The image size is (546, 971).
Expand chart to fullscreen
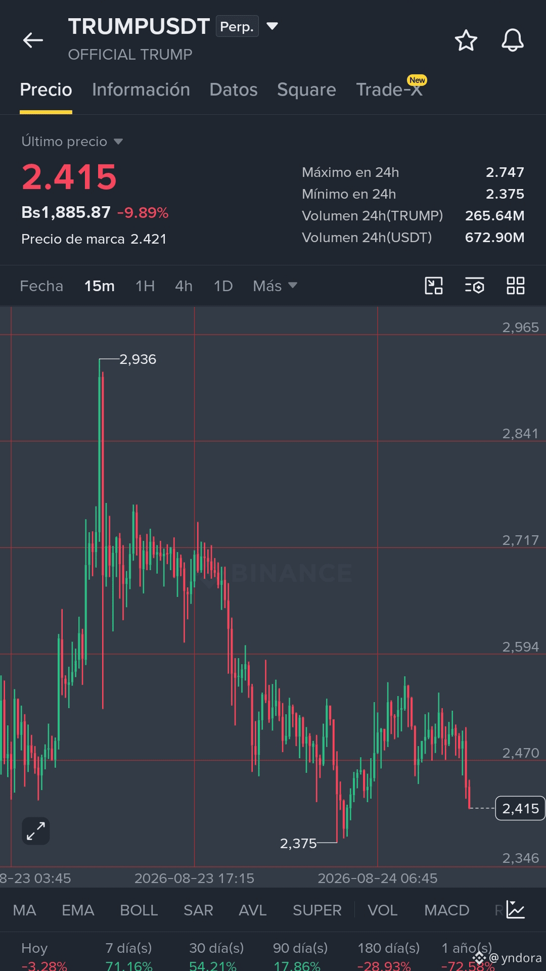point(36,831)
